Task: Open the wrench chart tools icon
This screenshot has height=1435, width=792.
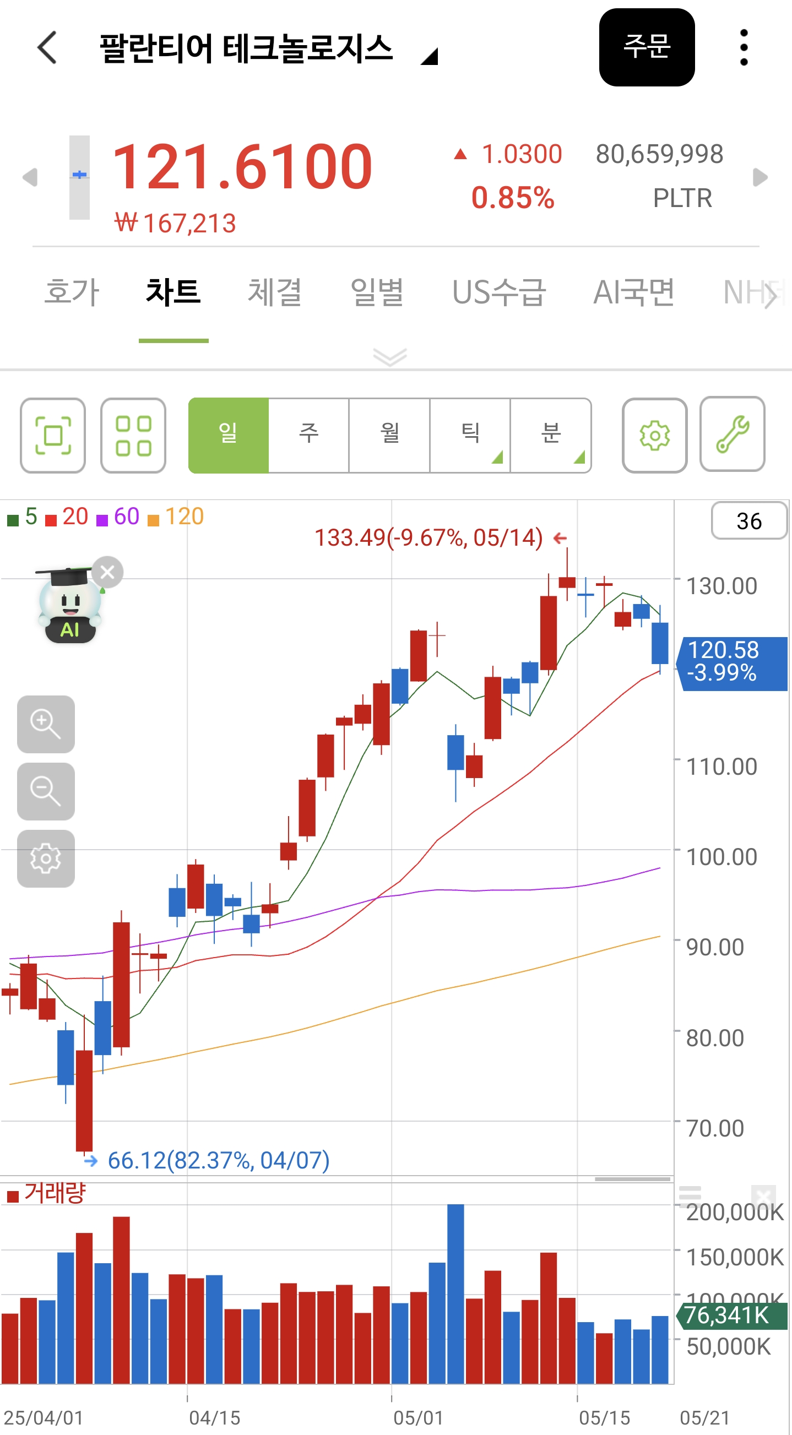Action: [x=733, y=434]
